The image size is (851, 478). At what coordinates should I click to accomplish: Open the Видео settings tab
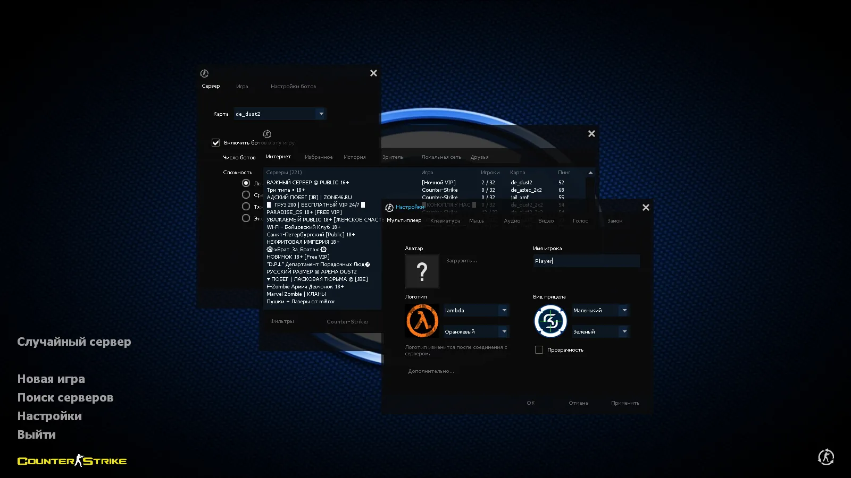pyautogui.click(x=546, y=221)
